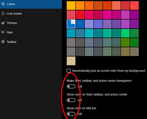The width and height of the screenshot is (147, 119).
Task: Enable color on Start, taskbar, action center
Action: 71,100
